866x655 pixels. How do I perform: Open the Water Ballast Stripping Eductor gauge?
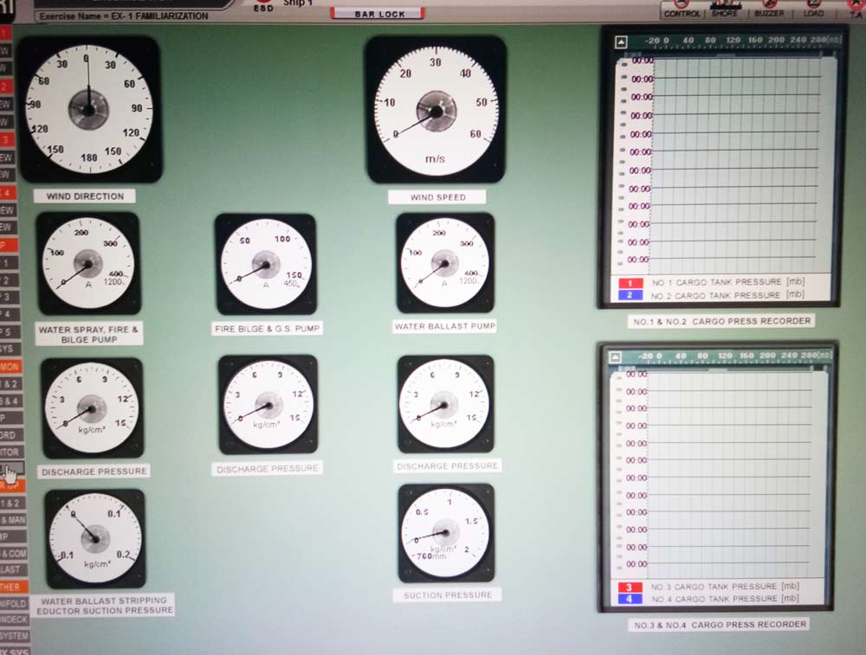95,538
